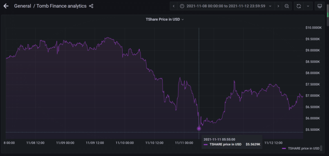Click the 11/08 12:00 axis label
Image resolution: width=329 pixels, height=156 pixels.
[x=35, y=143]
